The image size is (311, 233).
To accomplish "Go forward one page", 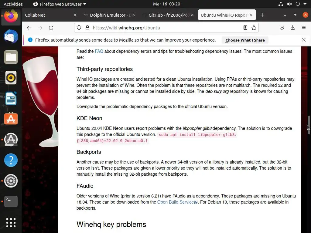I will pos(40,28).
